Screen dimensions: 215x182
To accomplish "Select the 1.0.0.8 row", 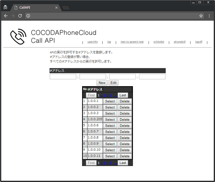I will point(110,138).
